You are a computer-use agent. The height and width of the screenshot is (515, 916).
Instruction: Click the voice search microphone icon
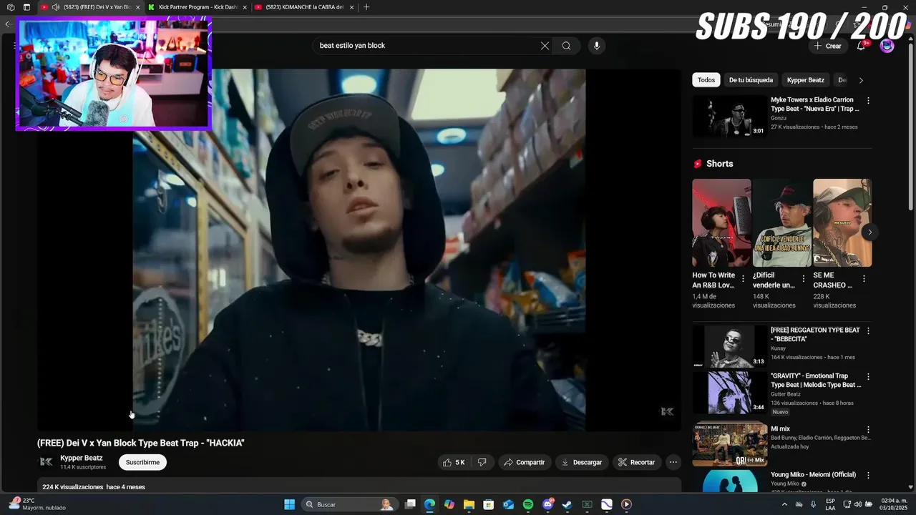597,46
